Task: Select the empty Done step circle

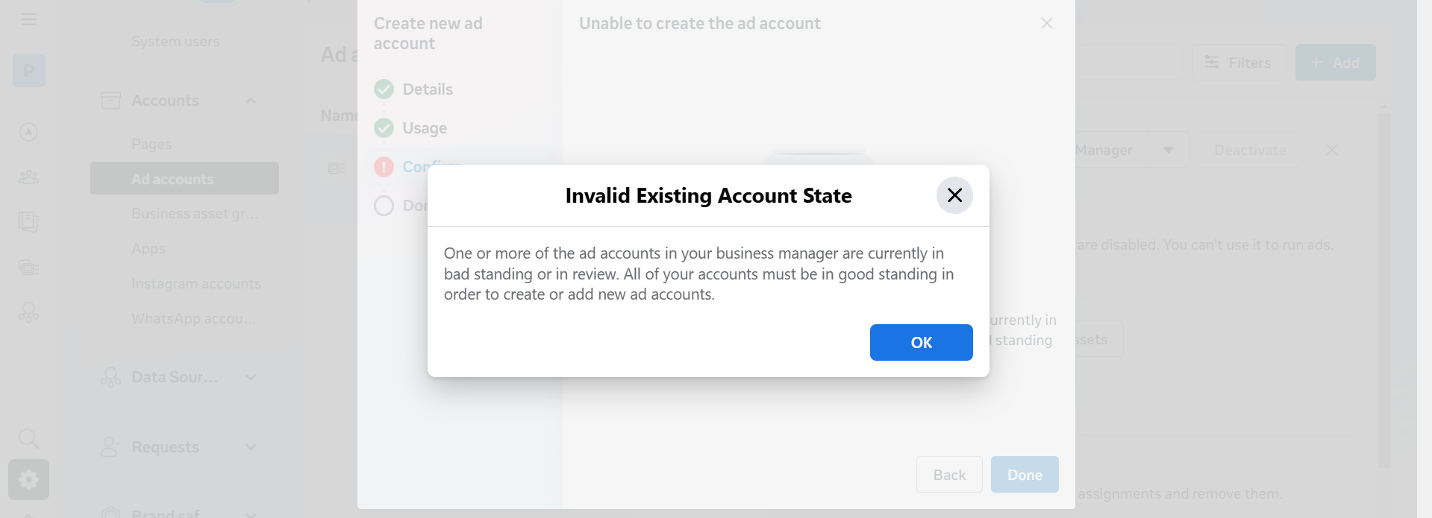Action: [x=384, y=206]
